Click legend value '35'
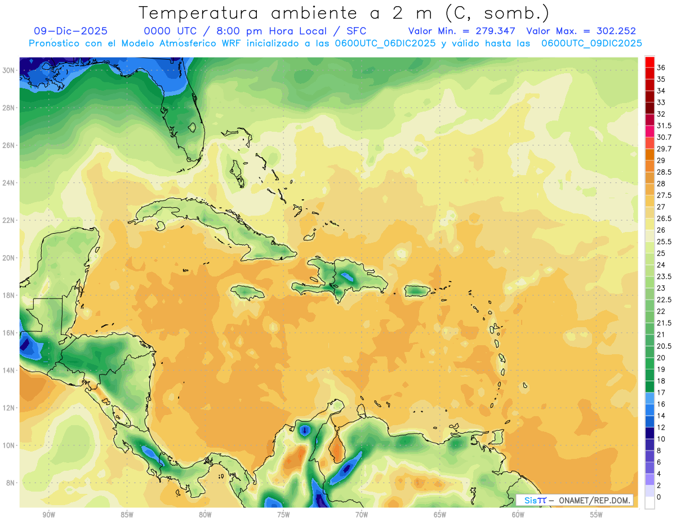 point(661,79)
